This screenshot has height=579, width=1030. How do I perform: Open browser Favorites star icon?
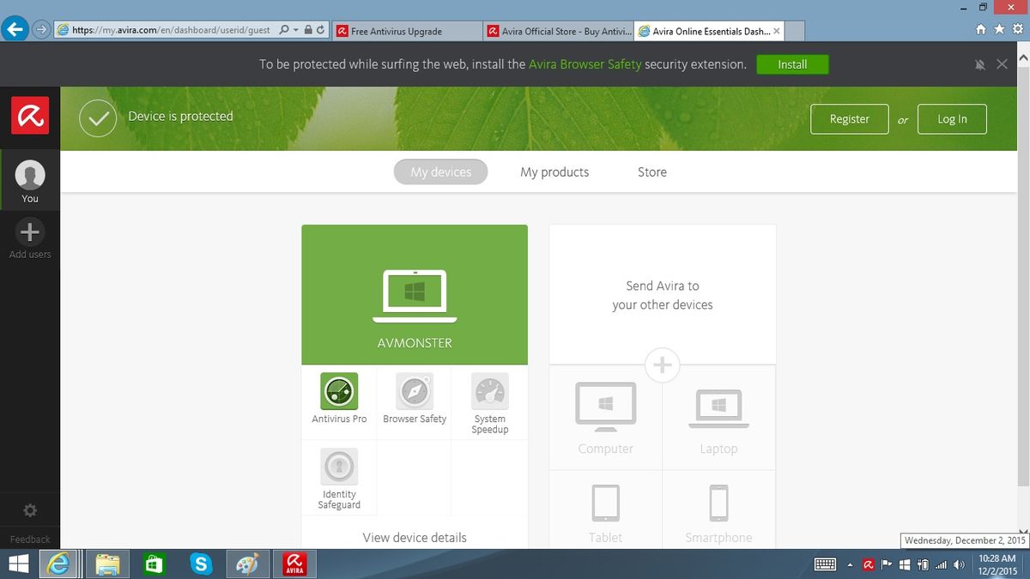998,29
